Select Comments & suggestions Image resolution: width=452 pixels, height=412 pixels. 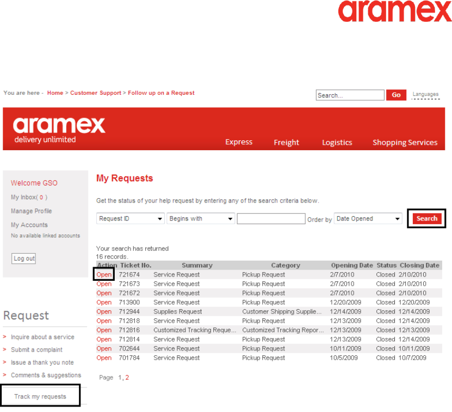point(46,375)
